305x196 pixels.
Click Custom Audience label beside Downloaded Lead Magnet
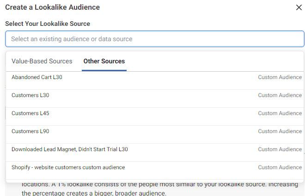click(x=280, y=149)
